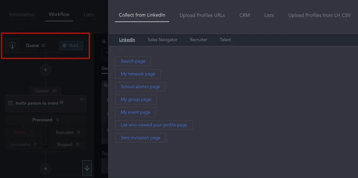Click the Invite person to event action card

click(46, 104)
